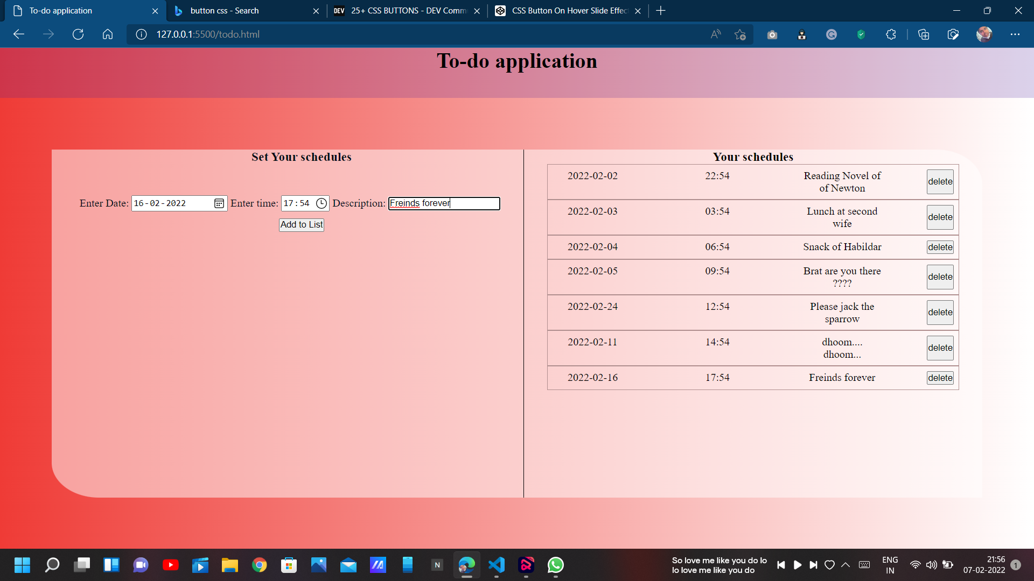1034x581 pixels.
Task: Open Read aloud feature
Action: click(716, 34)
